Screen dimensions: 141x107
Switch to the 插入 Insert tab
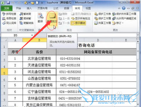coord(29,8)
